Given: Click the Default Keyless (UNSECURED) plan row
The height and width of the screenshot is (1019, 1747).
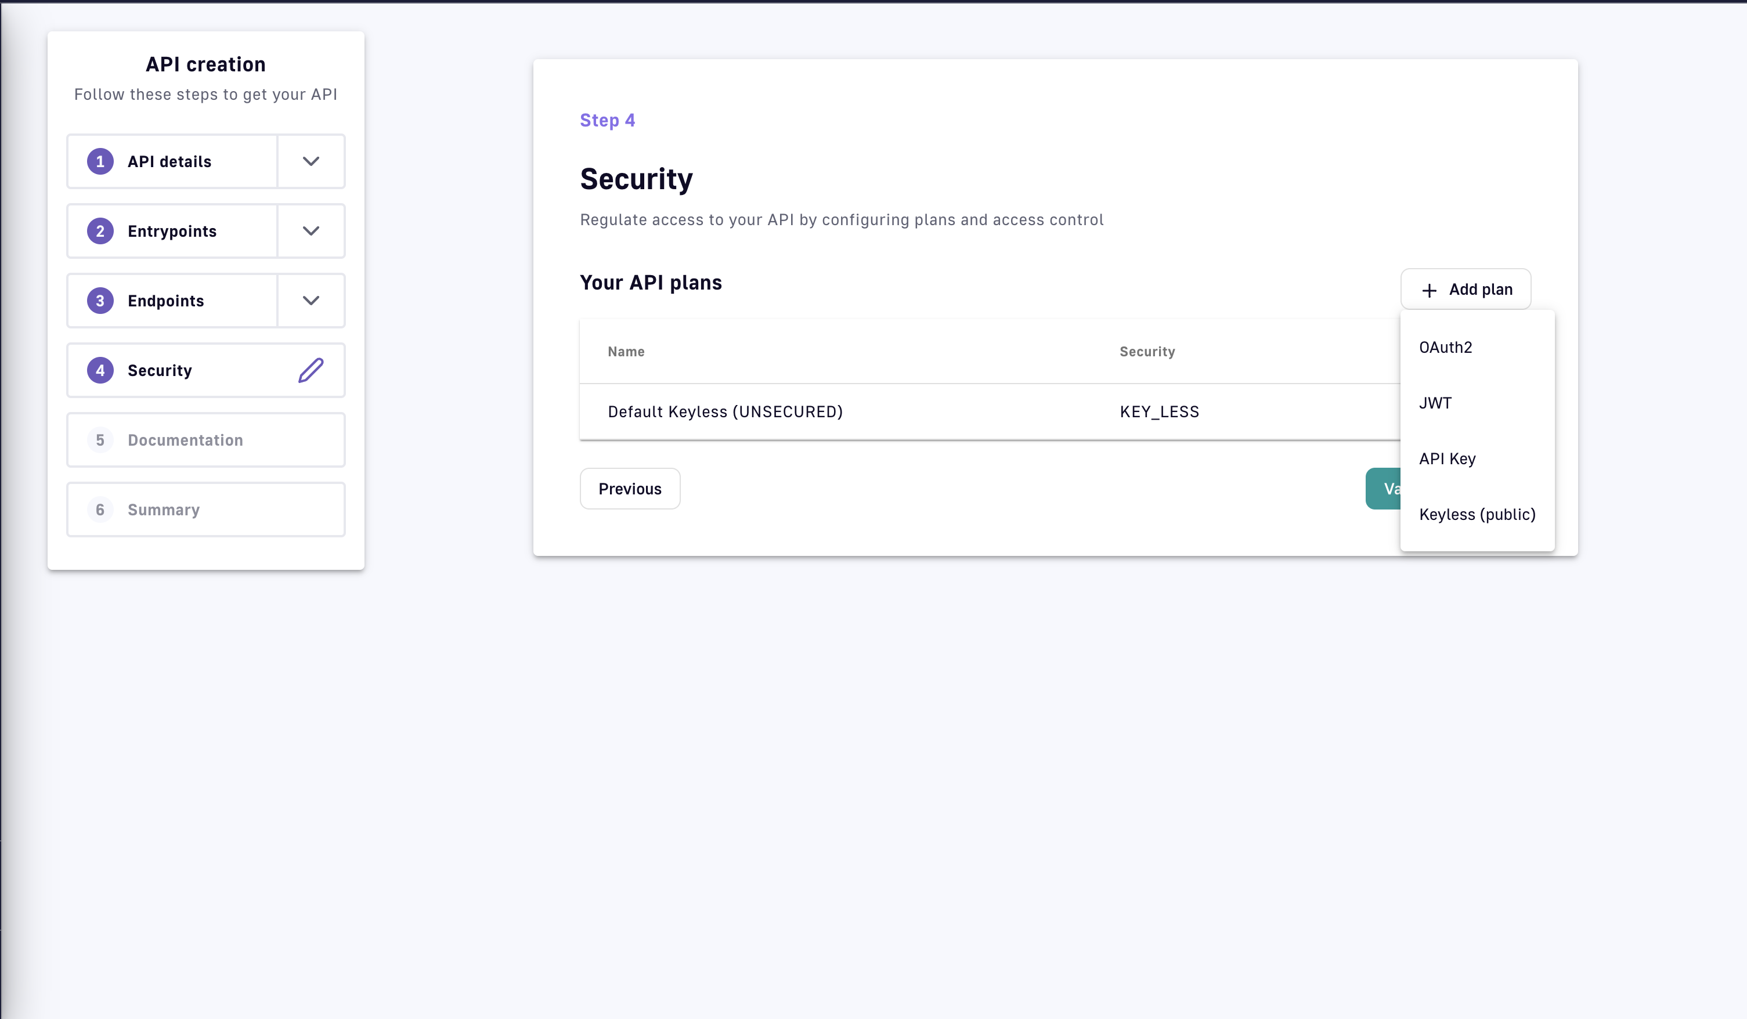Looking at the screenshot, I should tap(725, 412).
